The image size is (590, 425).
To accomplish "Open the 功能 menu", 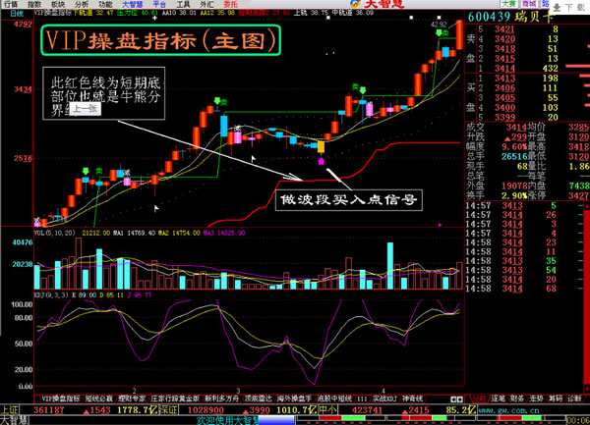I will click(x=105, y=4).
